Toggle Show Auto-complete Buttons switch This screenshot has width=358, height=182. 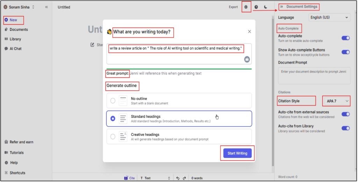pyautogui.click(x=346, y=52)
